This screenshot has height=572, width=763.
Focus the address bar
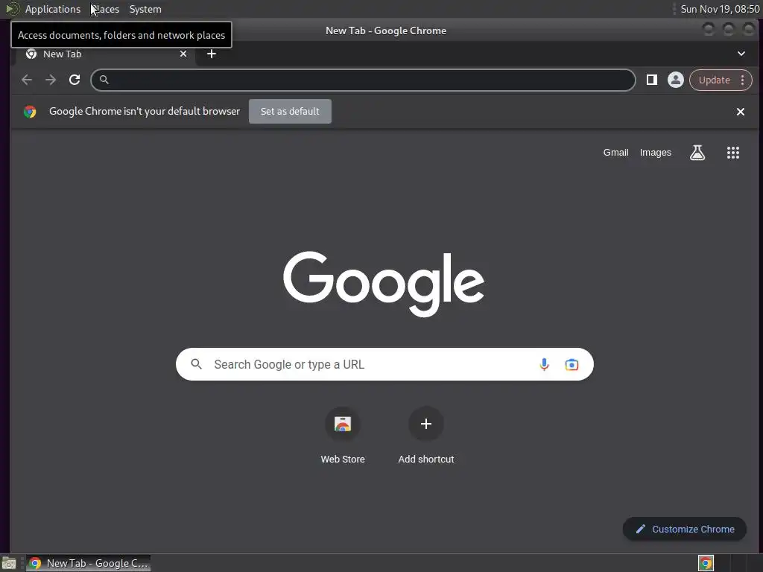point(363,80)
